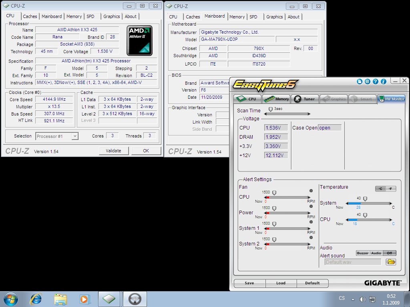This screenshot has height=307, width=410.
Task: Click the Validate button in CPU-Z
Action: pos(113,151)
